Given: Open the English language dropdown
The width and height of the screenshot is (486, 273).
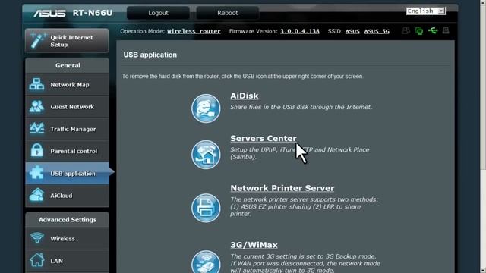Looking at the screenshot, I should pos(426,11).
